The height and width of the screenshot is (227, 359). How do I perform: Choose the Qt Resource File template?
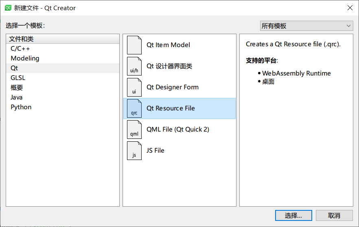click(179, 108)
